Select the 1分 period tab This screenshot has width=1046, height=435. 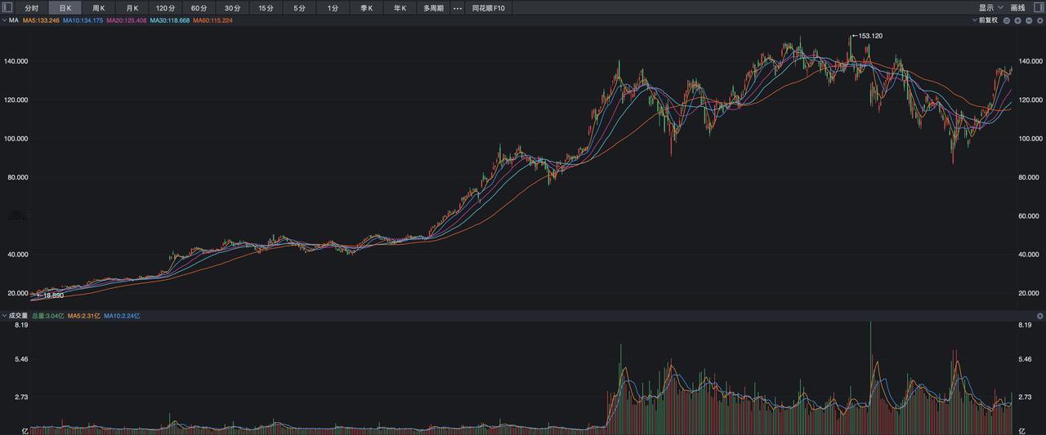[x=333, y=8]
